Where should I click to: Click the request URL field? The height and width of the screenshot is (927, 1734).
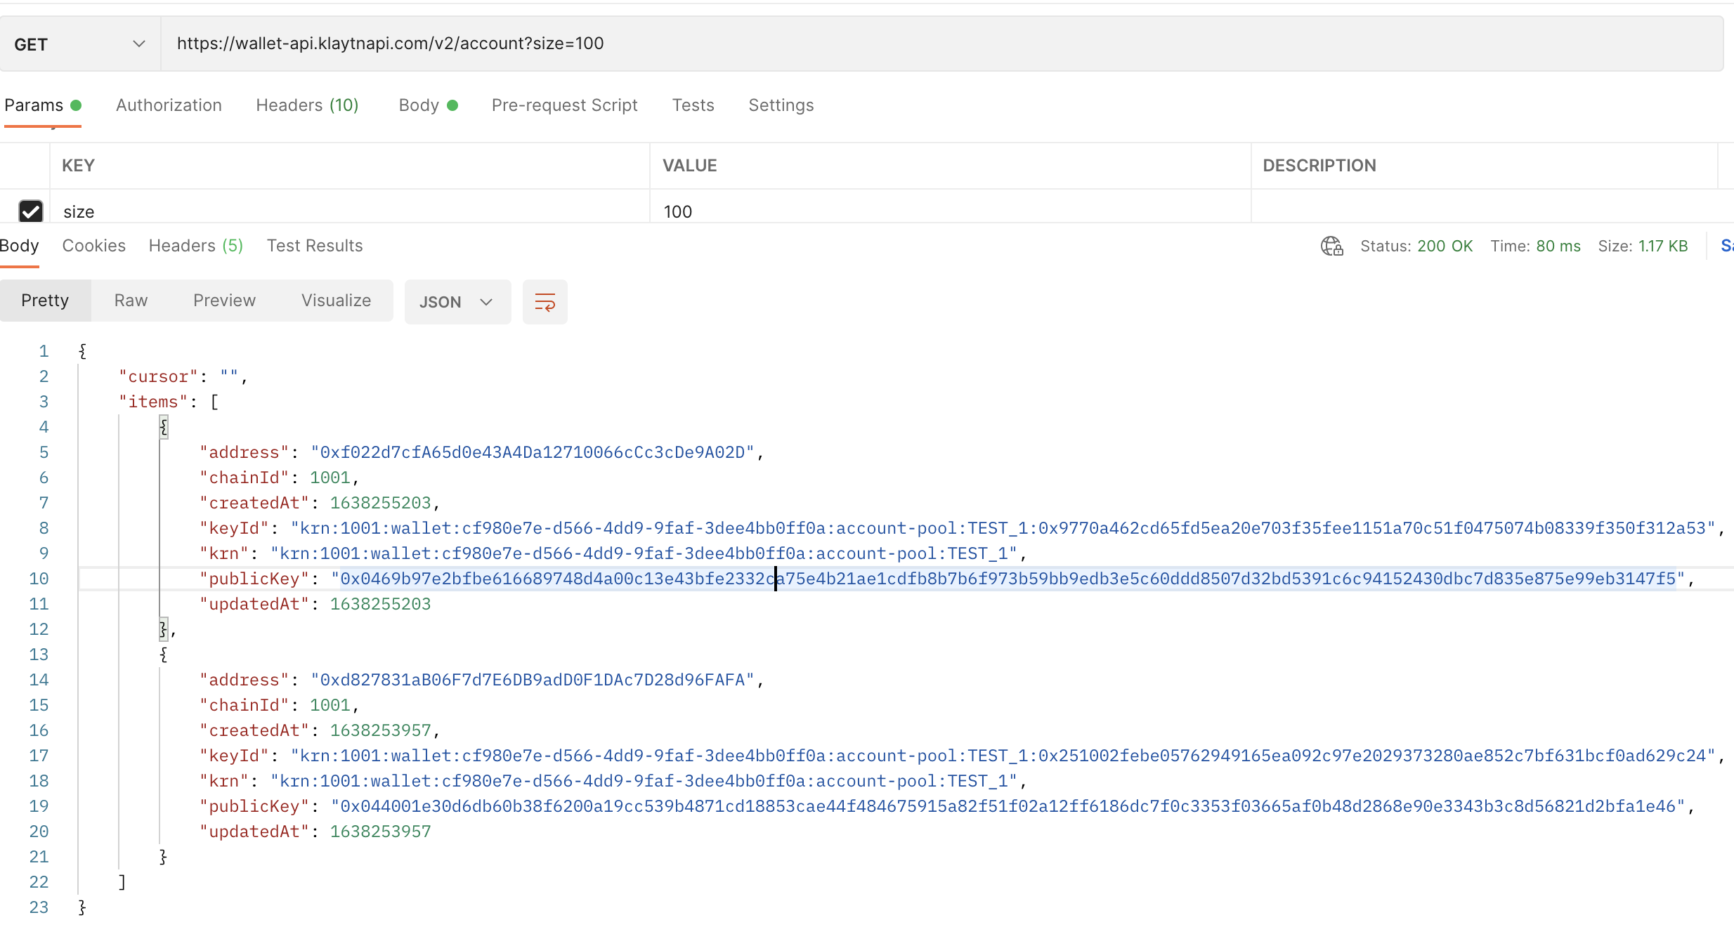click(x=941, y=44)
